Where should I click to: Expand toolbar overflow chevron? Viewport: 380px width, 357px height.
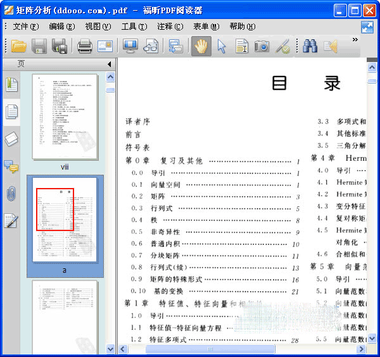click(355, 39)
